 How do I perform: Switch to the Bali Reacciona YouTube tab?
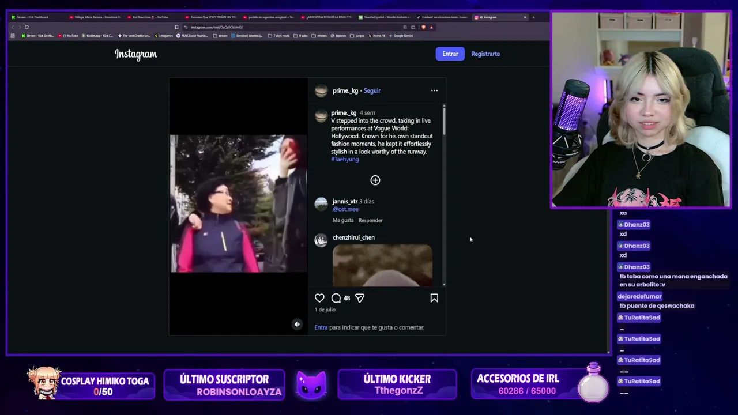click(153, 17)
